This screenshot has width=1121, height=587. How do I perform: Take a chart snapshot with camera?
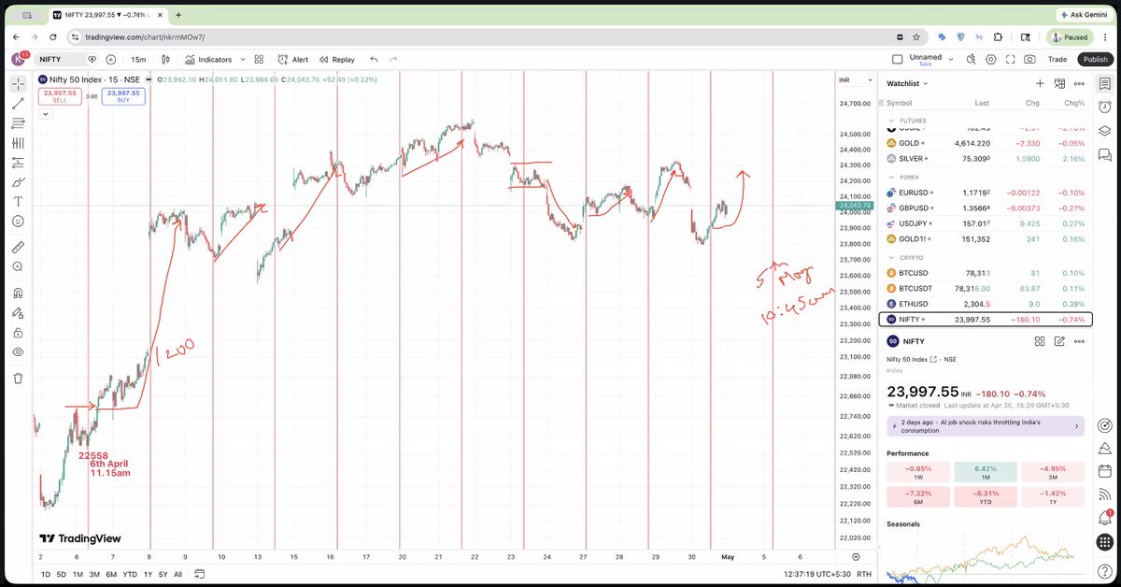[x=1029, y=59]
